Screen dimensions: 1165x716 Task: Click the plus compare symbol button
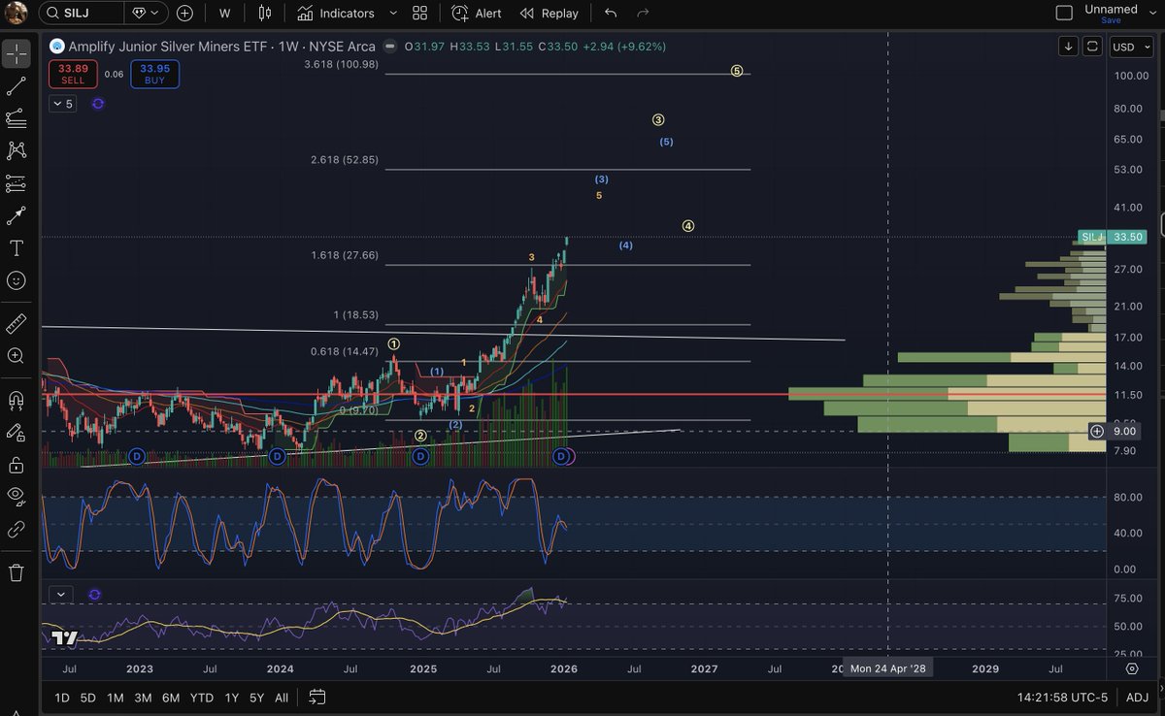pos(184,14)
